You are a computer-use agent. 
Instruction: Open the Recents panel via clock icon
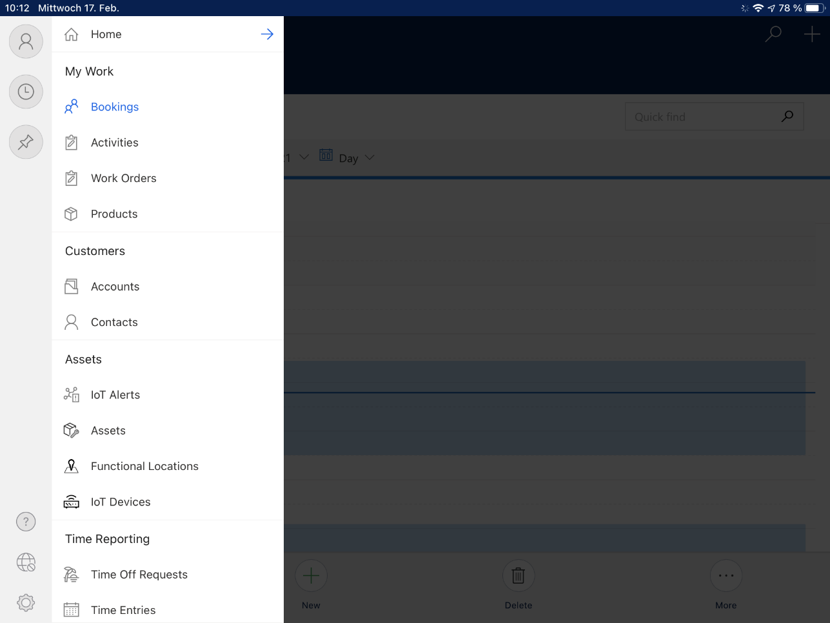pos(26,92)
